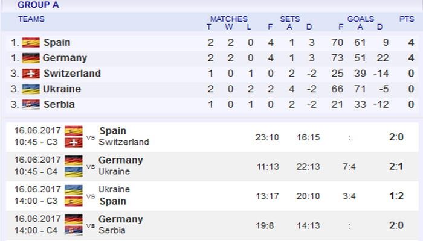This screenshot has height=241, width=423.
Task: Select the 2:0 Spain vs Switzerland result
Action: (x=396, y=137)
